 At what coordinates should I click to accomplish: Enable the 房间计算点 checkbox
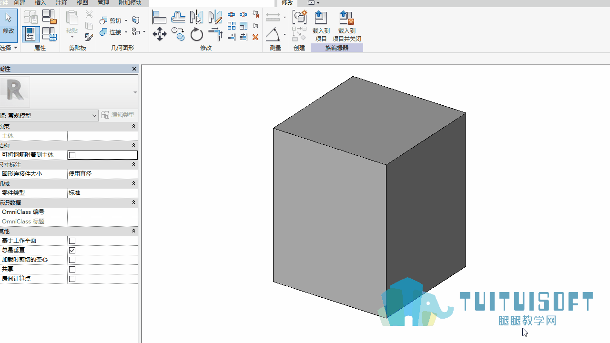point(72,279)
